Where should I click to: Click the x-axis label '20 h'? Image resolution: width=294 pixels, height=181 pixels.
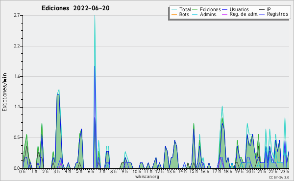coord(251,171)
